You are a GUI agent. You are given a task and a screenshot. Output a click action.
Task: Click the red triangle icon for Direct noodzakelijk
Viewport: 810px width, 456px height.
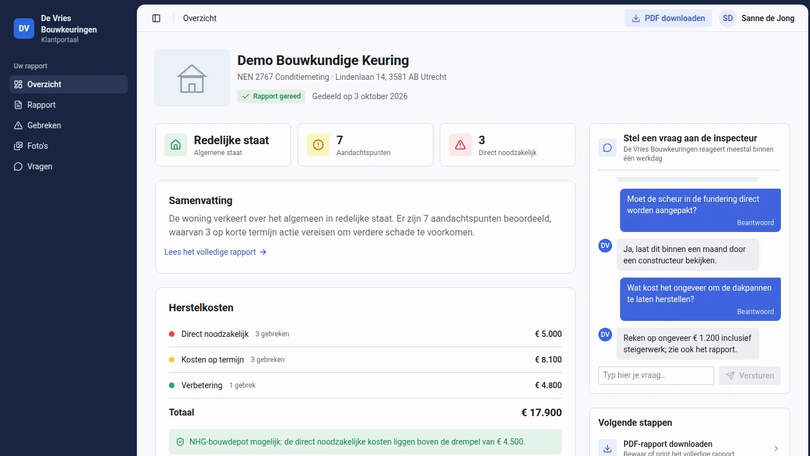tap(460, 145)
